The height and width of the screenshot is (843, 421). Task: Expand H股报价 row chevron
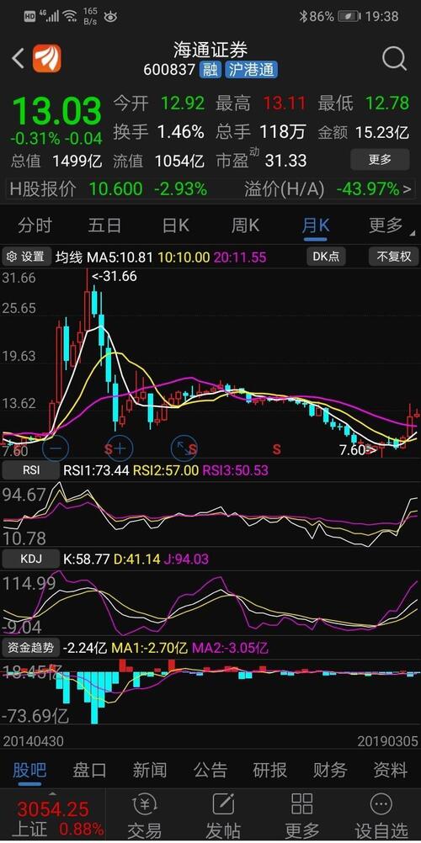coord(407,189)
